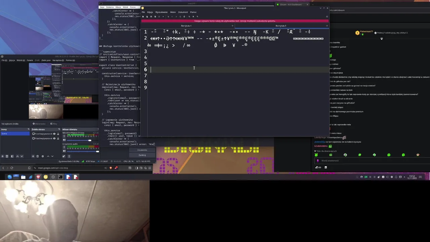430x242 pixels.
Task: Toggle visibility of second Przechwytywanie ek source
Action: pyautogui.click(x=54, y=138)
